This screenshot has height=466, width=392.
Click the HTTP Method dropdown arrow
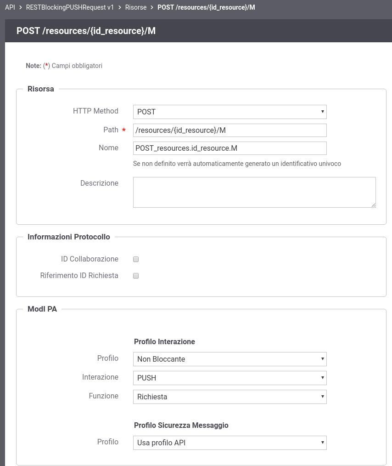click(x=322, y=112)
